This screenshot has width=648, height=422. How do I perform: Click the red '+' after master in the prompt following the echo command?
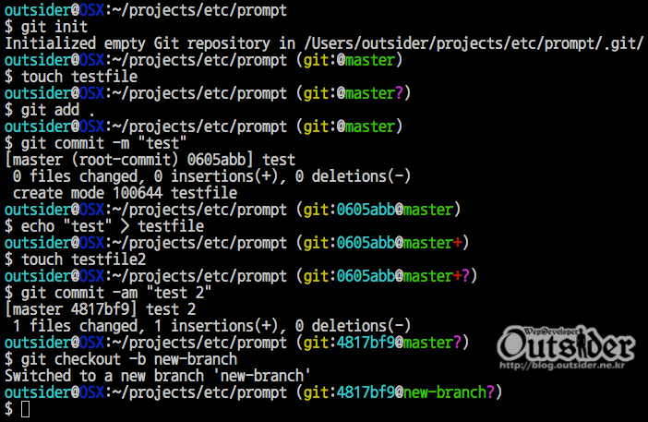tap(457, 243)
